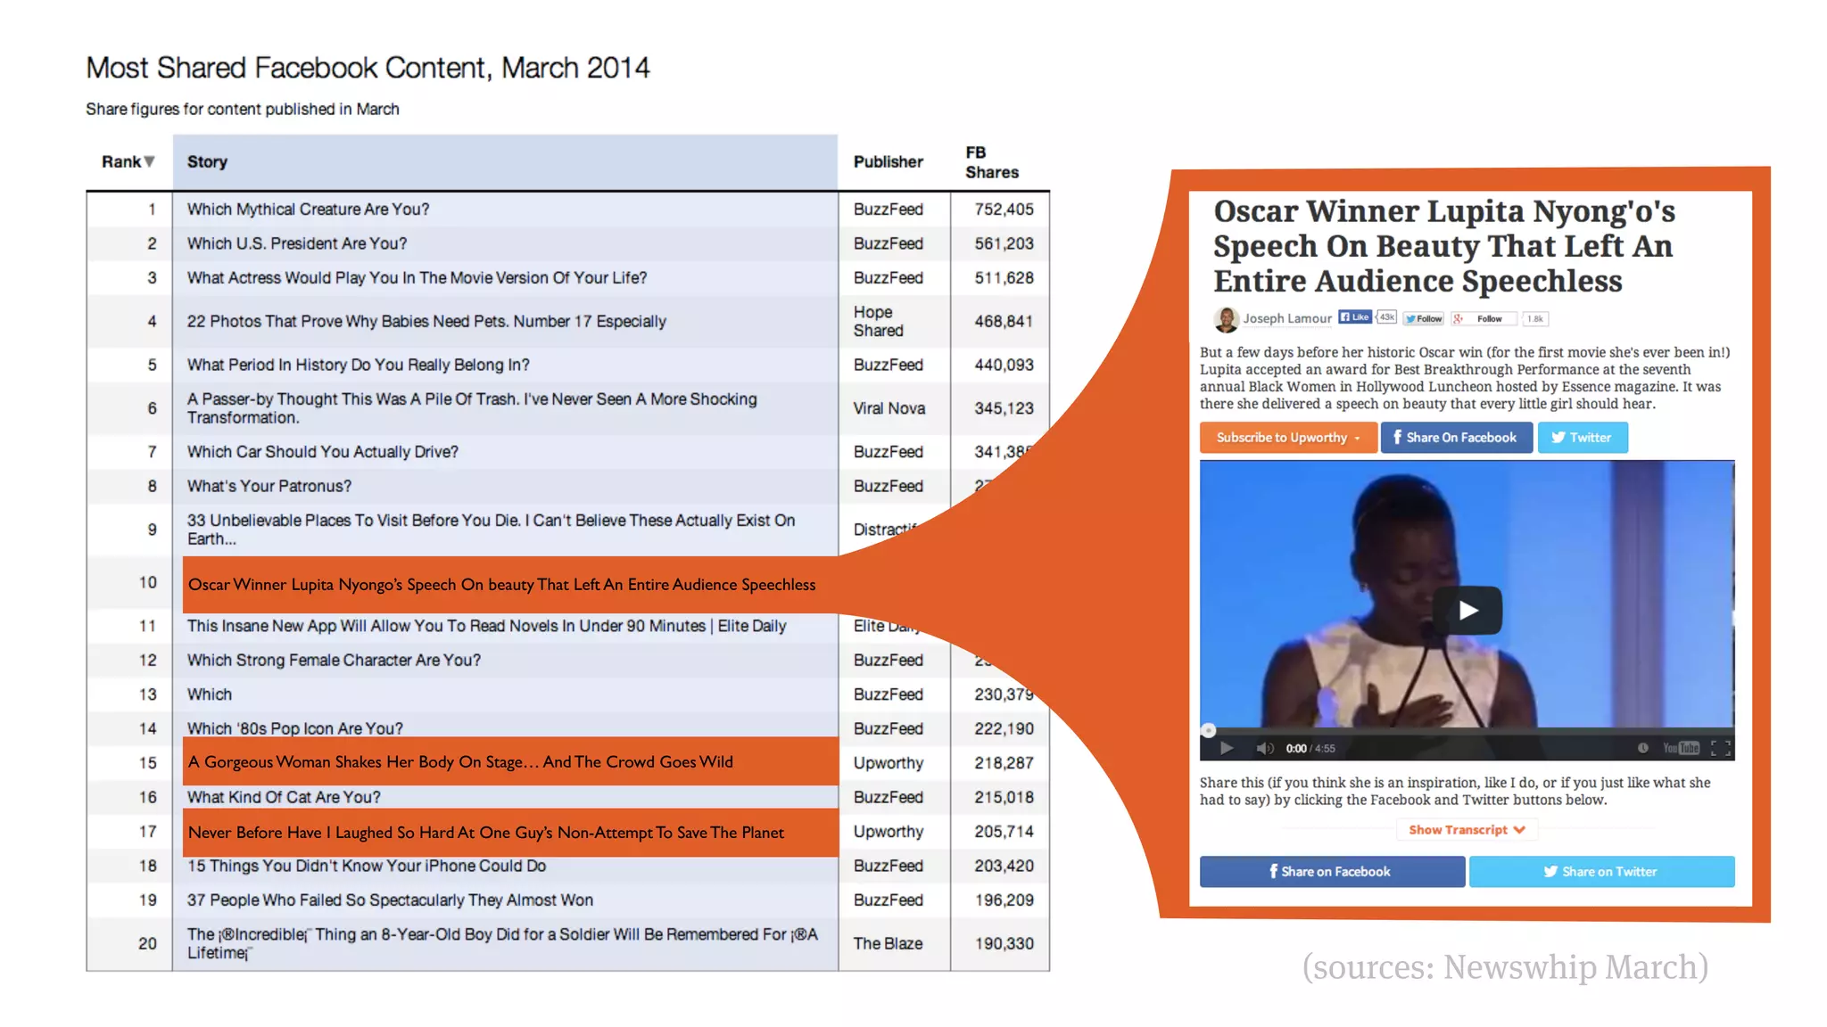Sort the table by the Rank column arrow
Image resolution: width=1827 pixels, height=1027 pixels.
pos(149,161)
